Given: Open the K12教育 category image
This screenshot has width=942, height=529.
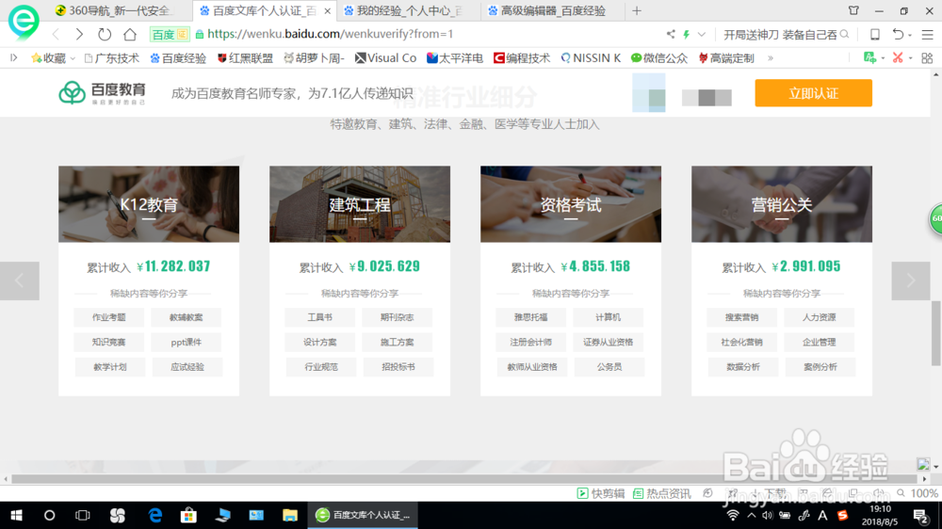Looking at the screenshot, I should (149, 204).
